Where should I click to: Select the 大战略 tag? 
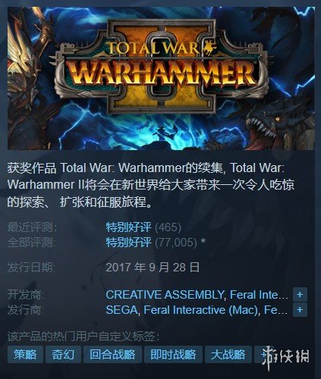click(228, 355)
